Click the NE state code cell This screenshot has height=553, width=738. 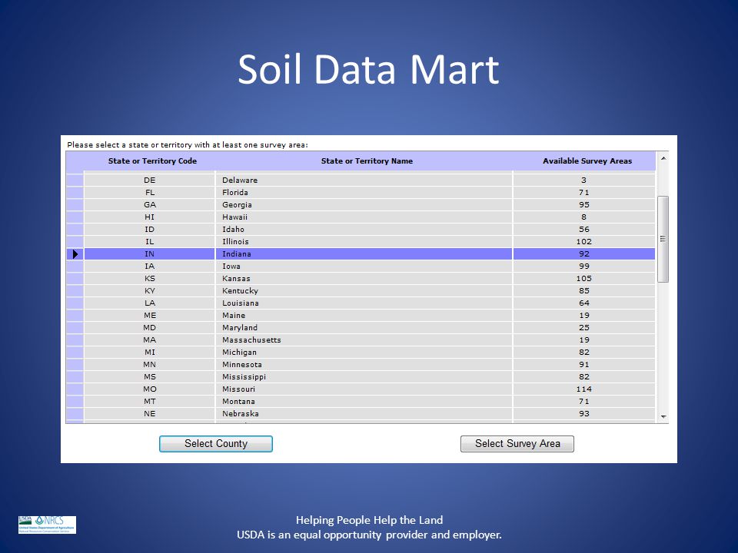[x=150, y=414]
